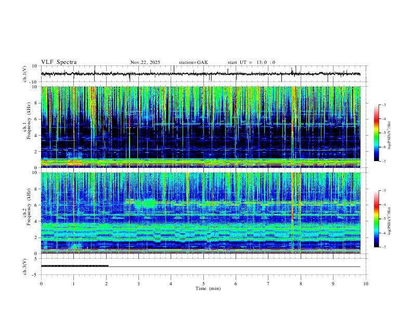Click the date "Nov.22, 2025"
Viewport: 412px width, 318px height.
pyautogui.click(x=145, y=62)
